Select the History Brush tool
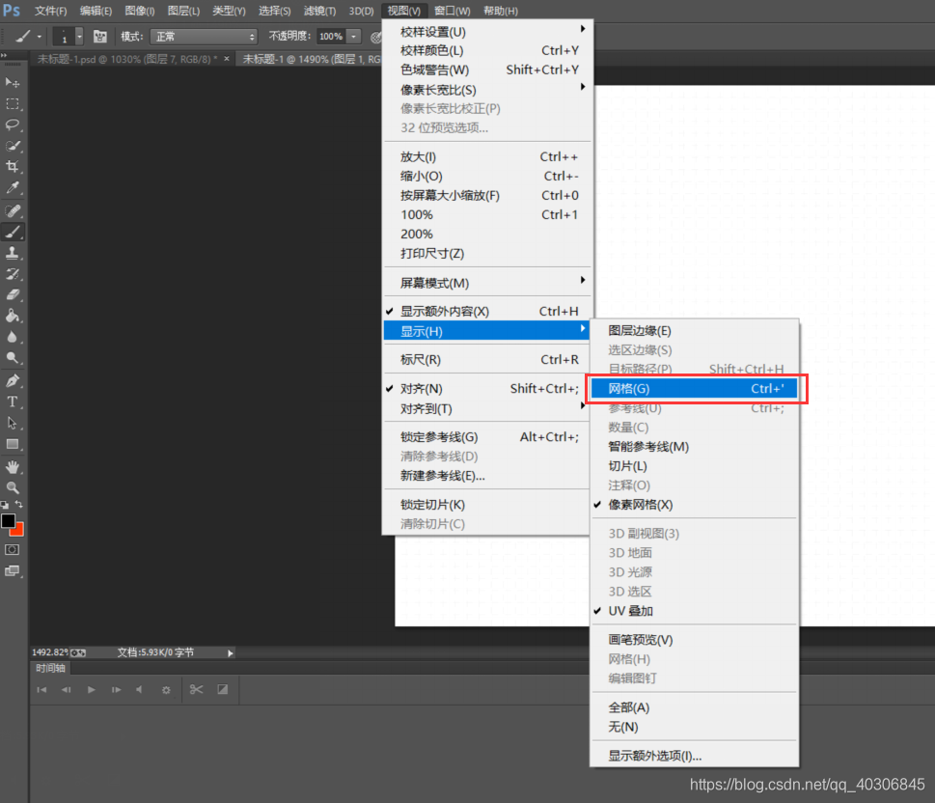This screenshot has height=803, width=935. [12, 274]
